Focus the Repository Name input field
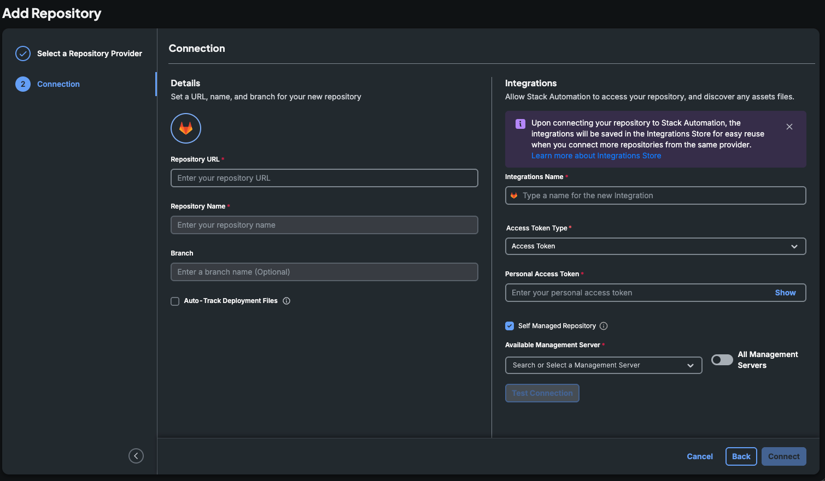 [324, 225]
